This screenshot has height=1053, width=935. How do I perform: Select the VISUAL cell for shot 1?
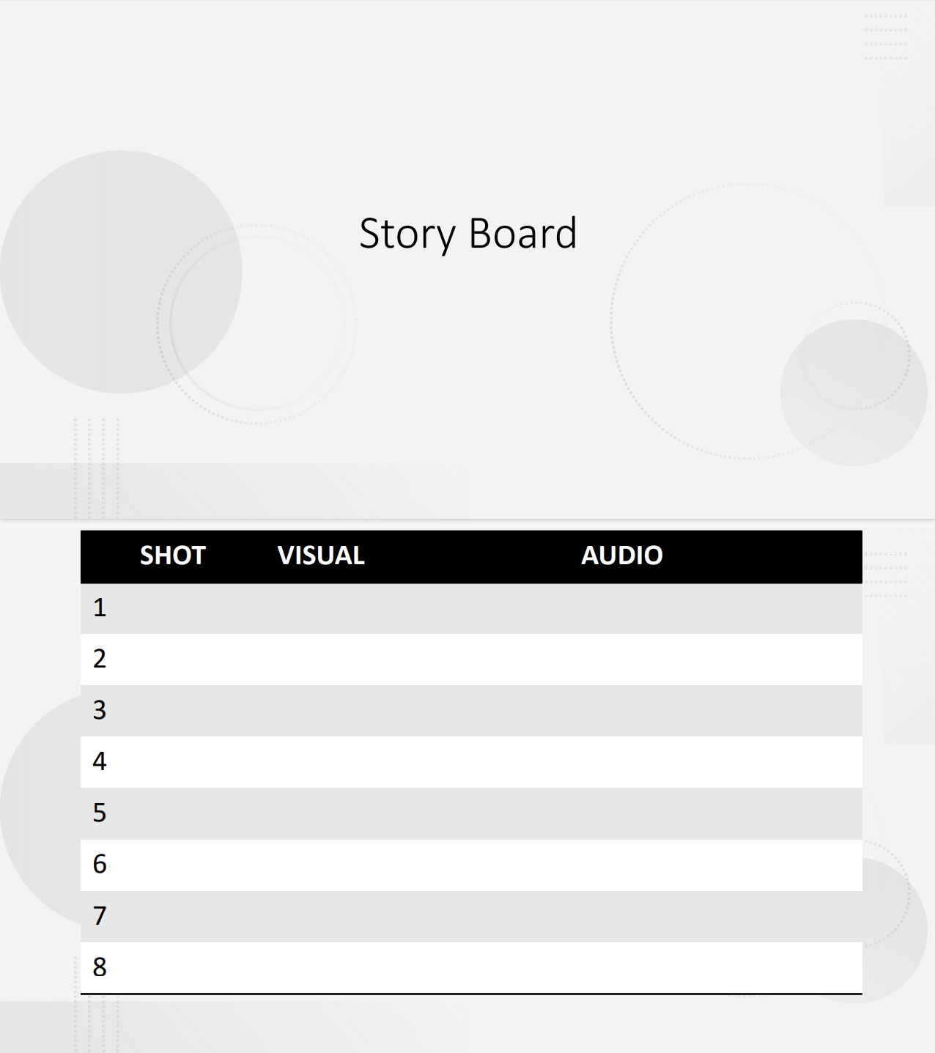322,608
